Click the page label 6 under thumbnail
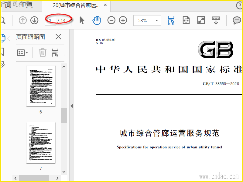This screenshot has width=243, height=182. tap(41, 112)
